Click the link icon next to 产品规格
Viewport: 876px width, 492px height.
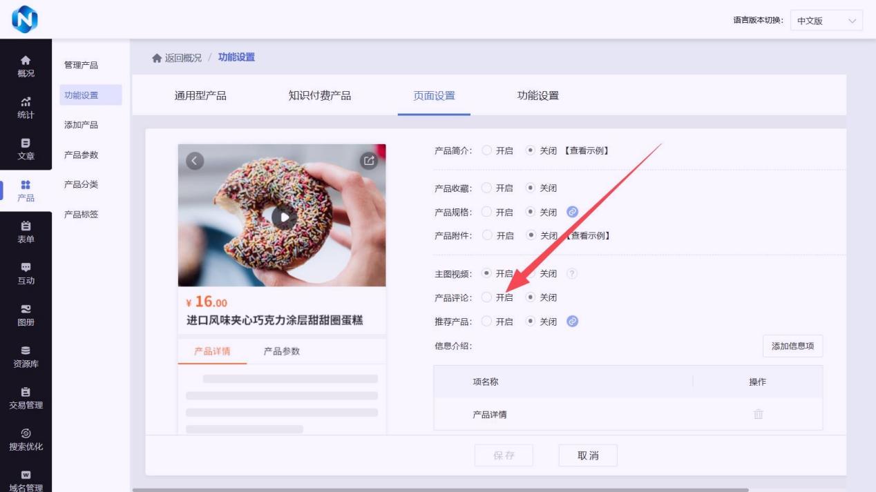coord(571,212)
